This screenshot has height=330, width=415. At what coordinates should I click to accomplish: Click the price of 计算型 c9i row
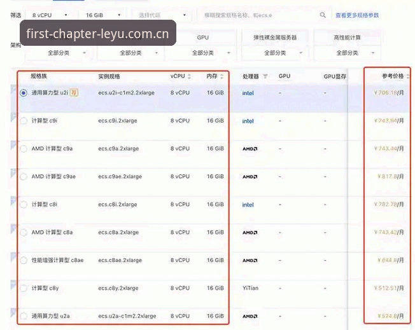tap(389, 121)
